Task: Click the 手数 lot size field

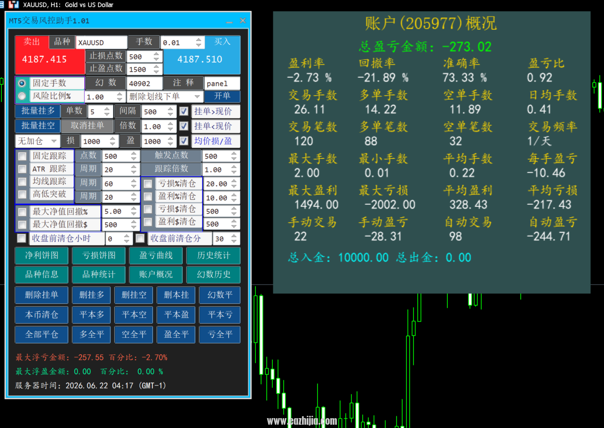Action: point(183,42)
